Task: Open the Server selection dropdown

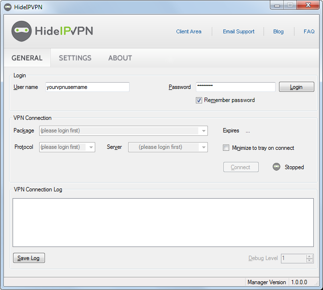Action: (168, 147)
